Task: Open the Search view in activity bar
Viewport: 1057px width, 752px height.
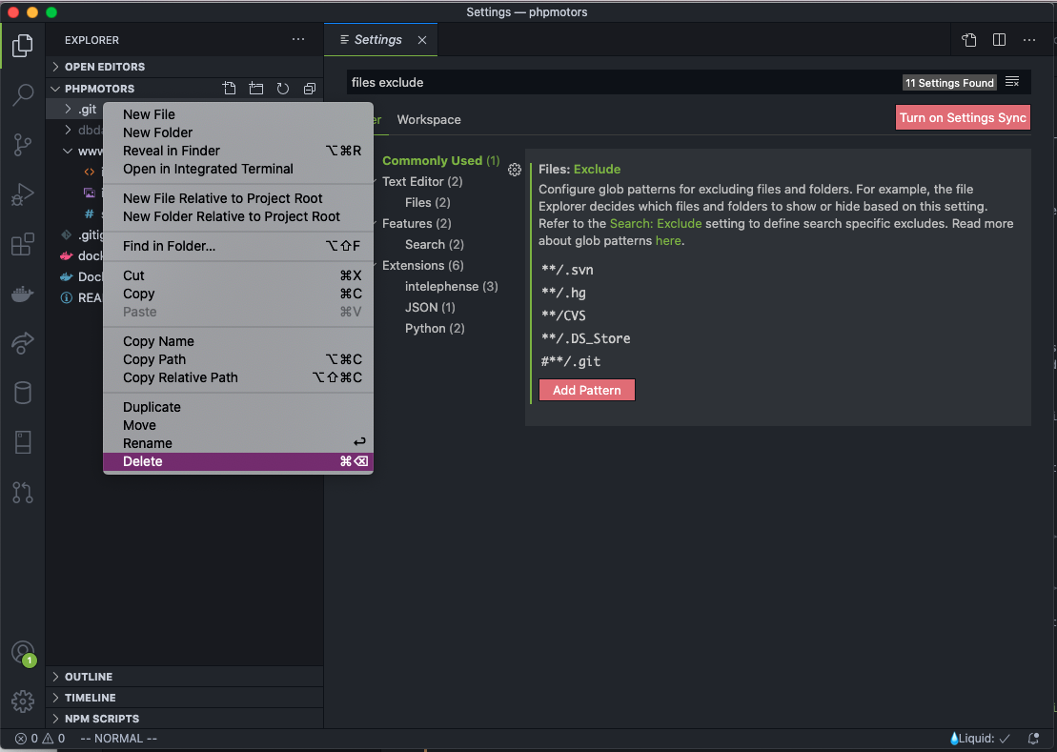Action: (22, 95)
